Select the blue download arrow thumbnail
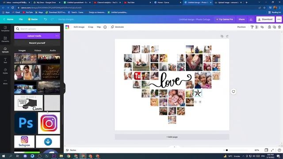The height and width of the screenshot is (159, 283). pyautogui.click(x=48, y=142)
